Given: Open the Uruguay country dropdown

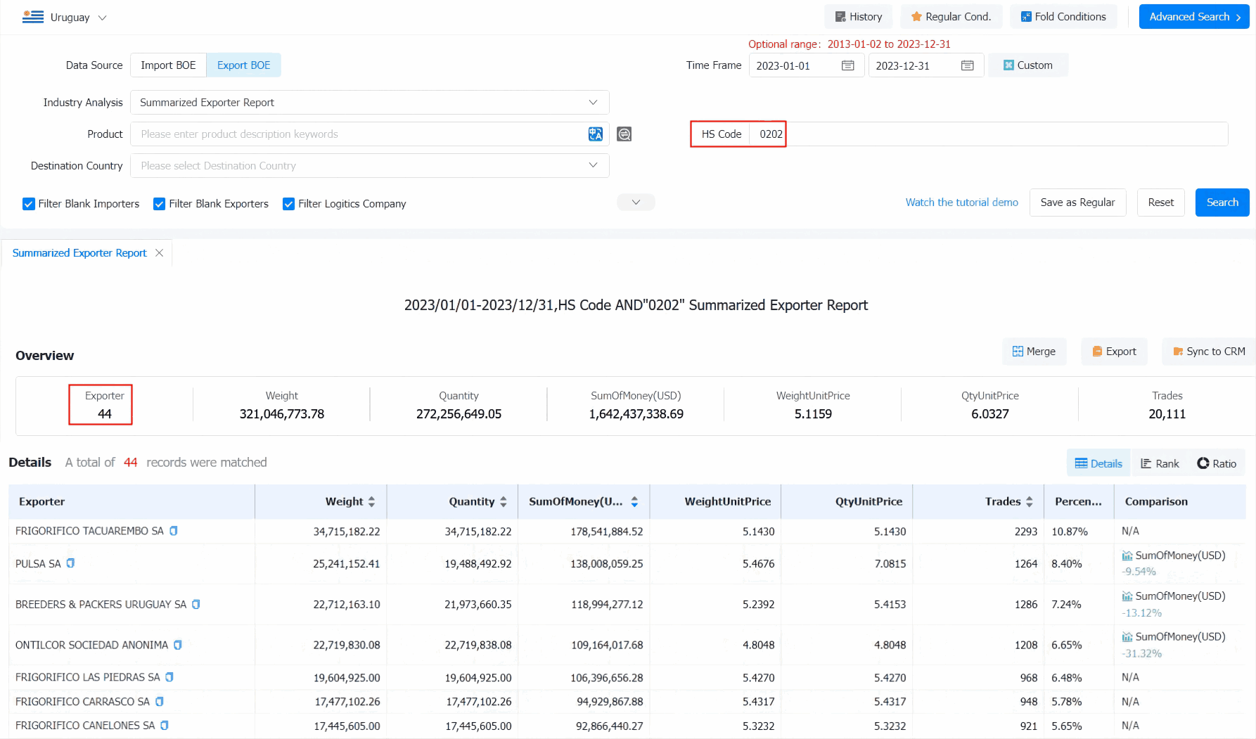Looking at the screenshot, I should point(65,17).
